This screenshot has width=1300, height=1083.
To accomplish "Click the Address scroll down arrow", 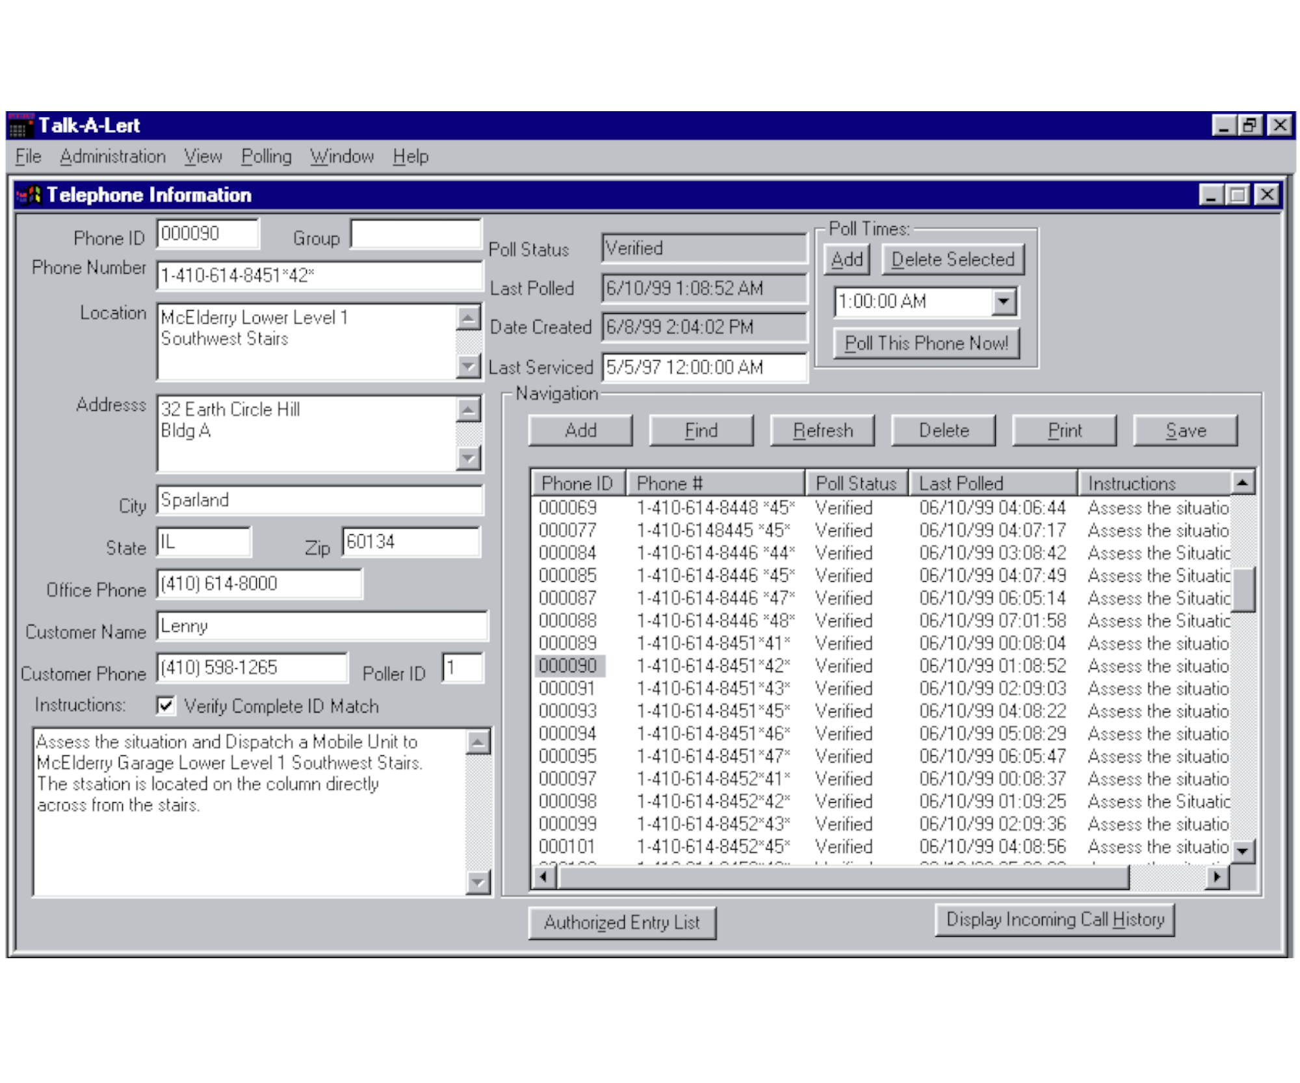I will [x=469, y=458].
